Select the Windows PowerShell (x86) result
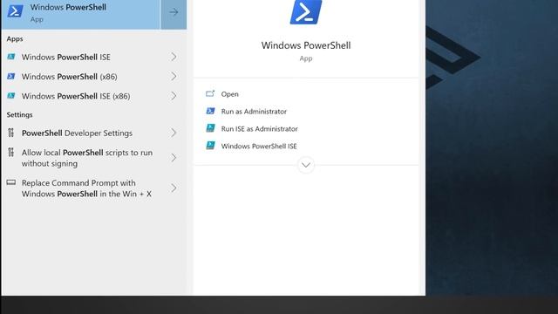Viewport: 558px width, 314px height. tap(94, 77)
